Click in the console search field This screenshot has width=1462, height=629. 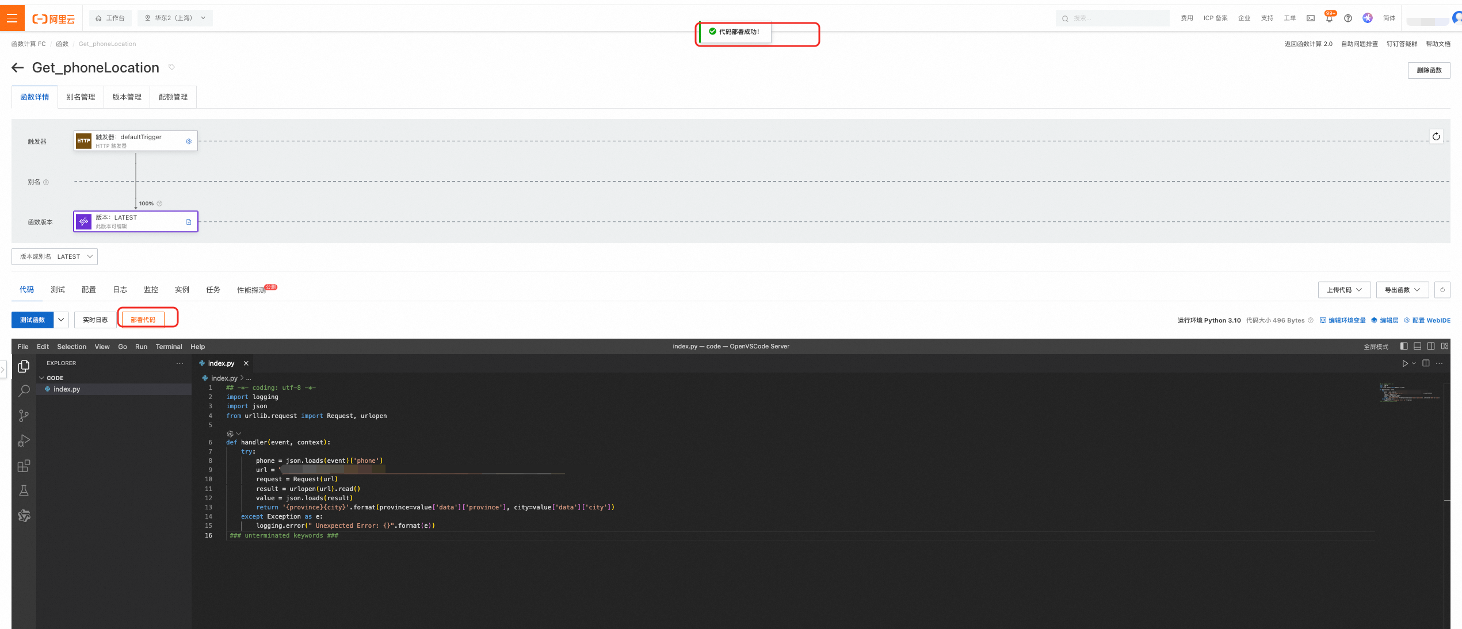(1112, 18)
